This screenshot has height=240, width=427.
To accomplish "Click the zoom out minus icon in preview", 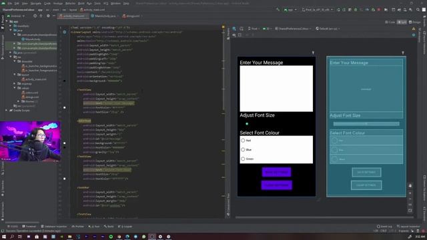I will point(410,199).
